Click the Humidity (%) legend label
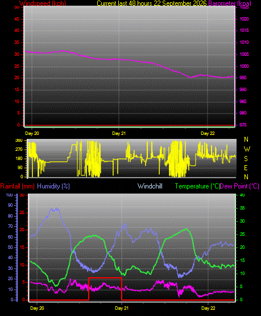The width and height of the screenshot is (261, 316). [53, 186]
